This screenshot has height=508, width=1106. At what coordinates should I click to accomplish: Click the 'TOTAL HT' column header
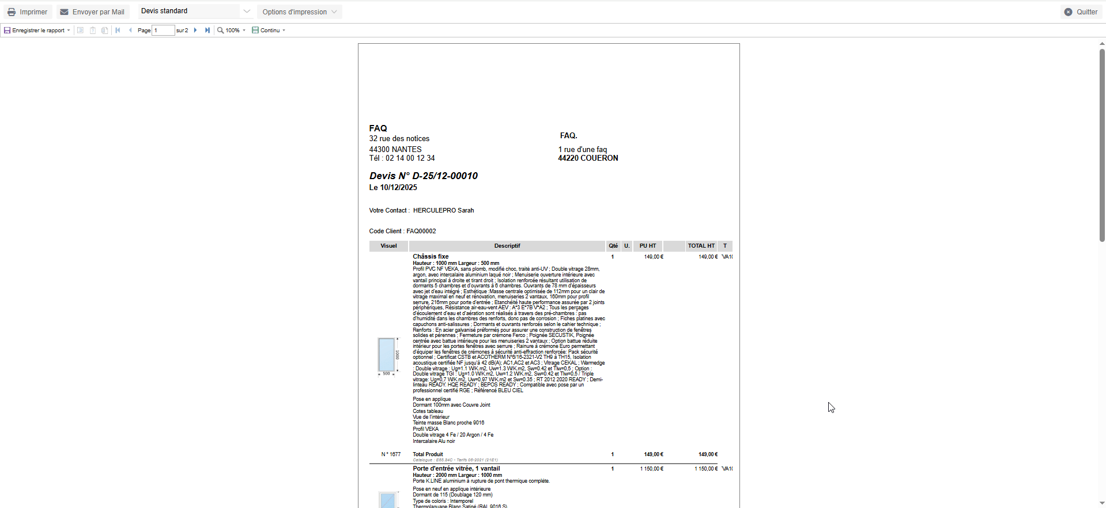coord(701,246)
